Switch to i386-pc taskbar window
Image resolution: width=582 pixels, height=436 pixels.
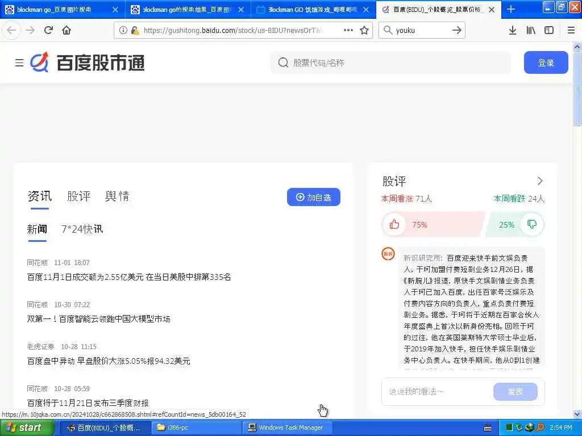[x=197, y=427]
